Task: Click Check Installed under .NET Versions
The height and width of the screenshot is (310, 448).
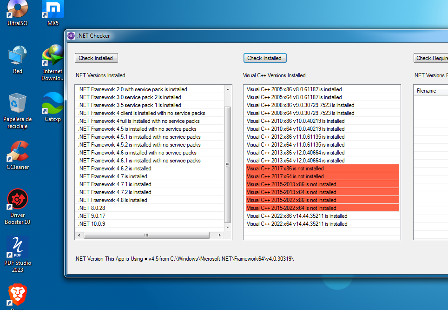Action: [x=96, y=58]
